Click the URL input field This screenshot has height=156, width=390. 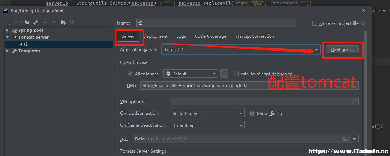(249, 86)
